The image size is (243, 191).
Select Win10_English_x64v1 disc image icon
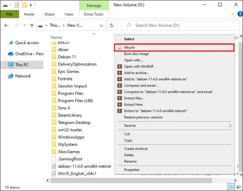click(54, 173)
